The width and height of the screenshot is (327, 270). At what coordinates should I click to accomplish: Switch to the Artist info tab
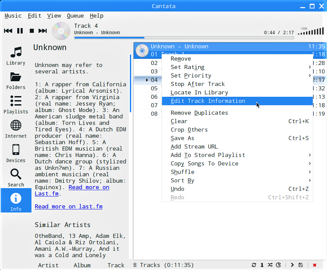48,265
